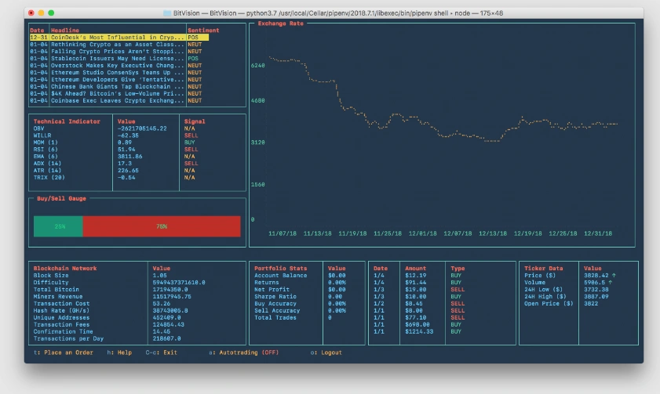Select the 'Stablecoin Issuers May Need License' headline
This screenshot has width=660, height=394.
coord(118,59)
